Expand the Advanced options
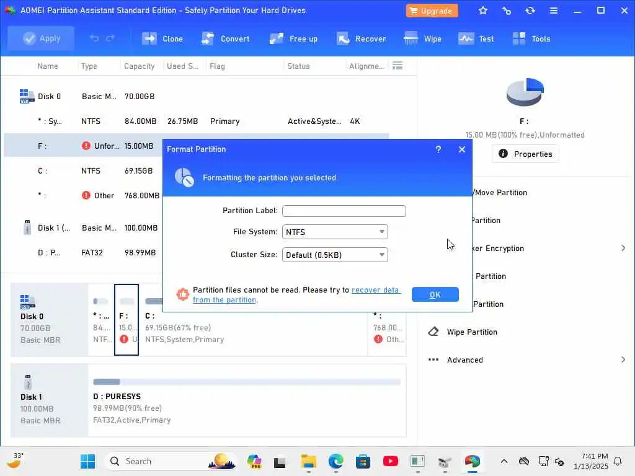This screenshot has width=635, height=476. (526, 360)
